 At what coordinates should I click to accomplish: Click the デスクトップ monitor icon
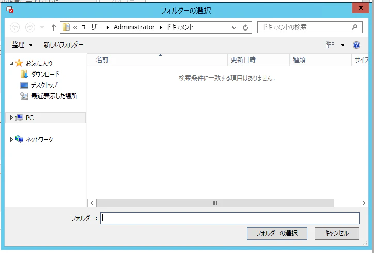pos(24,85)
